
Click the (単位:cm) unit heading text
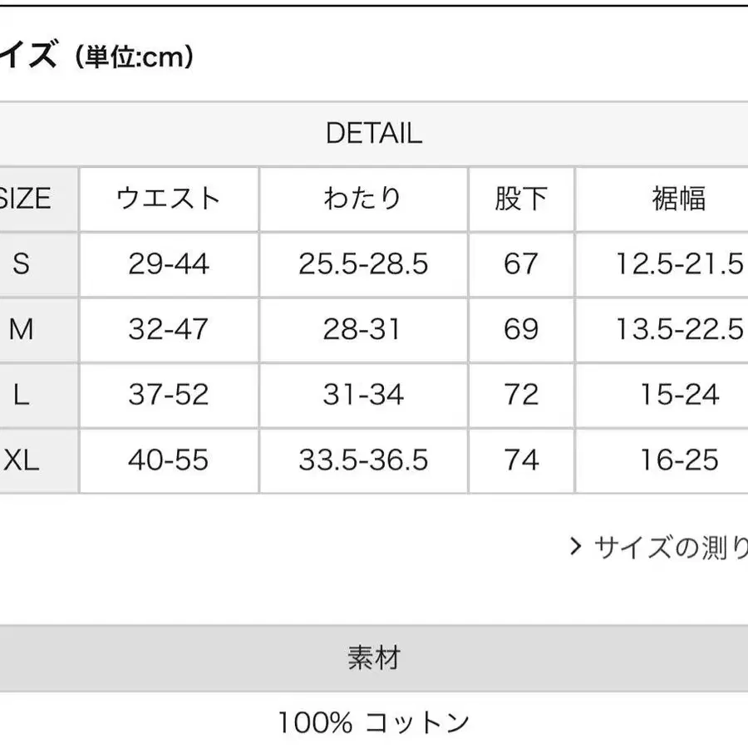[134, 57]
